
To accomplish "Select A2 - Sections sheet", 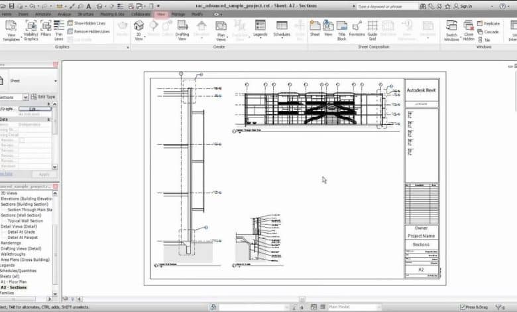I will click(13, 287).
